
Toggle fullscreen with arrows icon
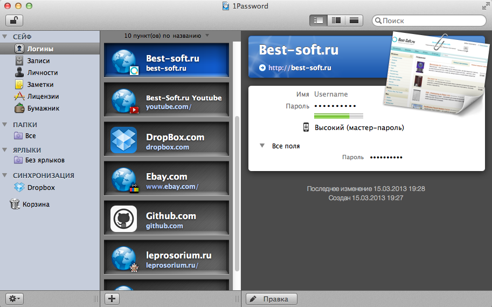[486, 5]
